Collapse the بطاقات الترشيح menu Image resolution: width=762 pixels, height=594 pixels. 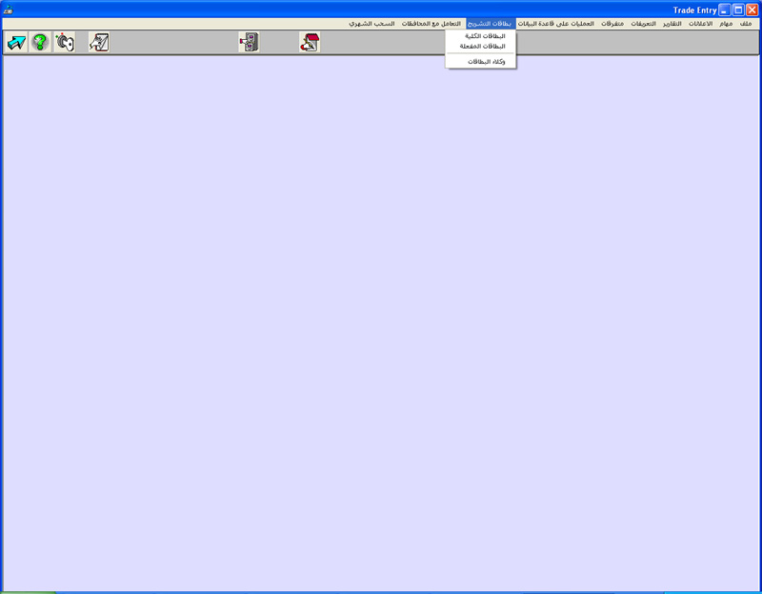(489, 22)
